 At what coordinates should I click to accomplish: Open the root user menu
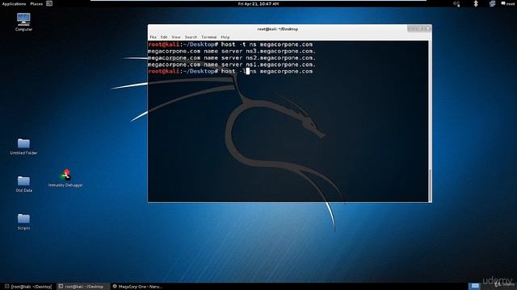[x=507, y=3]
